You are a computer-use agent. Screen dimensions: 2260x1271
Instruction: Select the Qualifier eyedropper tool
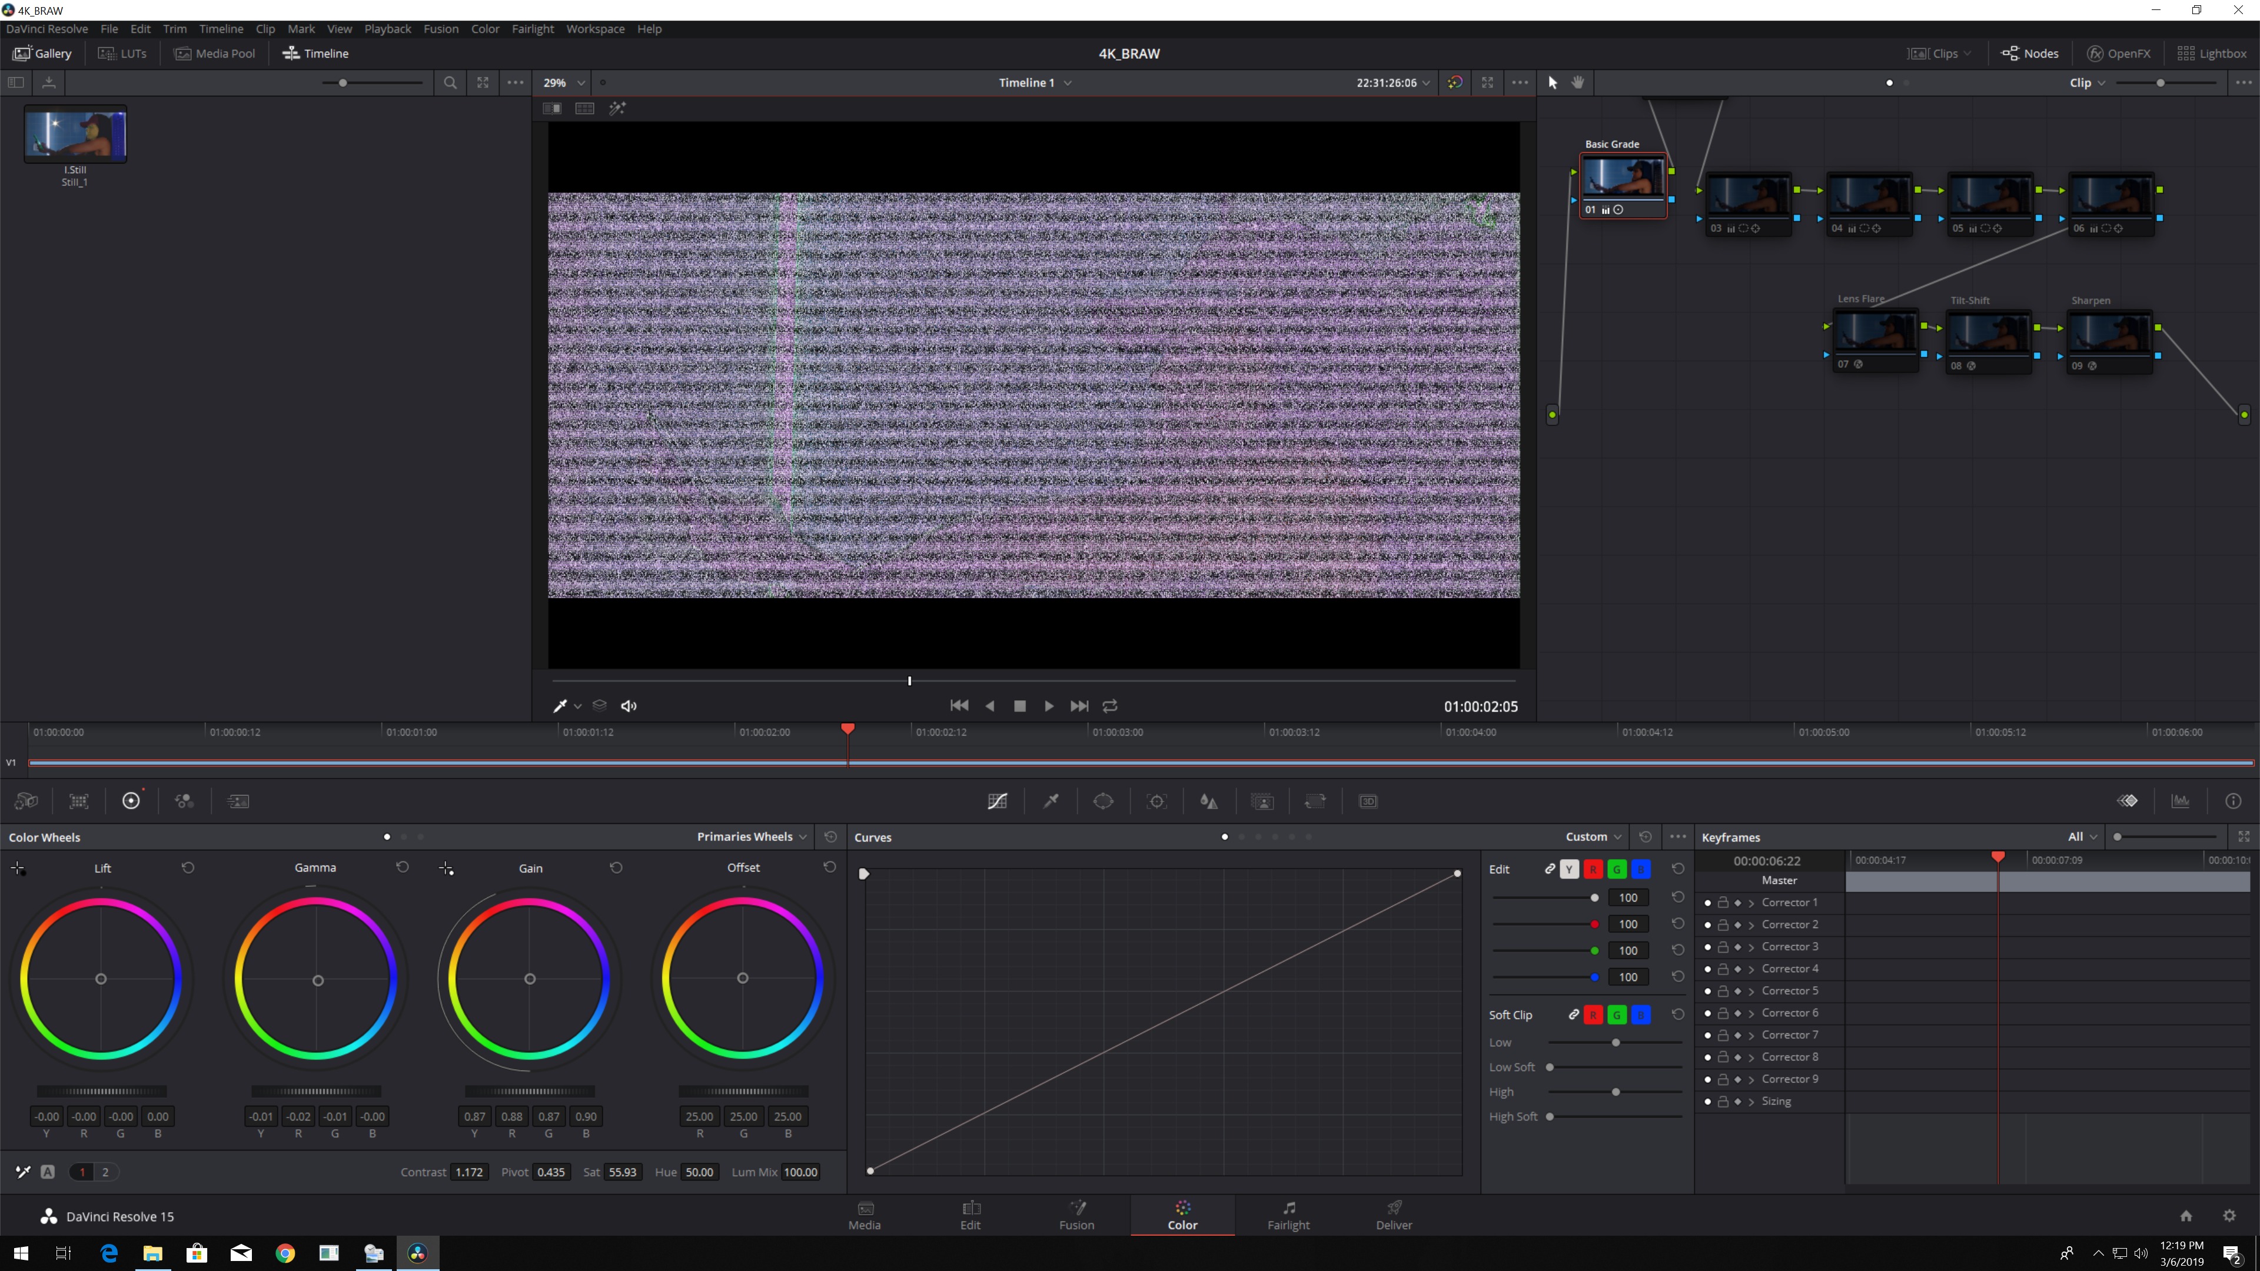(x=1051, y=801)
